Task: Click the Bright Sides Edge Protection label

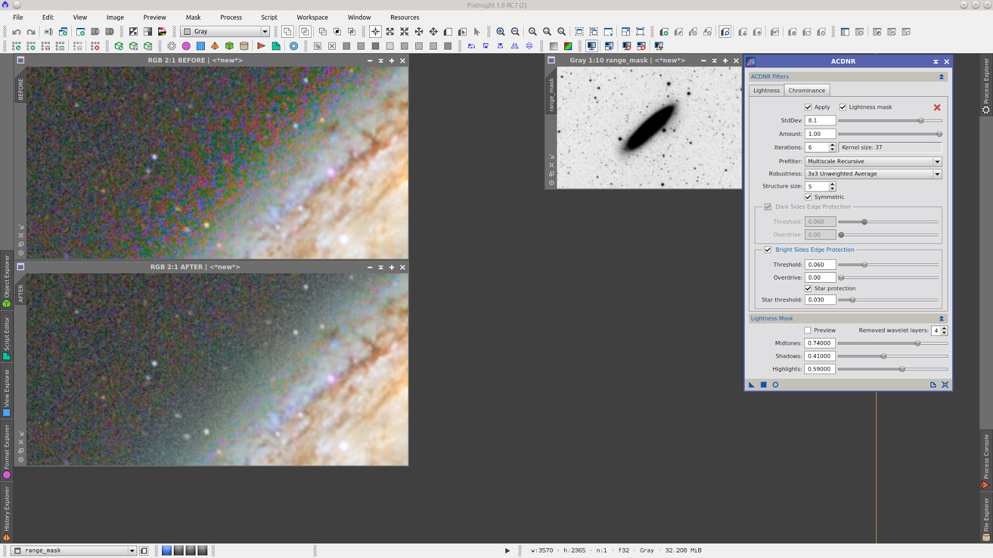Action: click(x=814, y=249)
